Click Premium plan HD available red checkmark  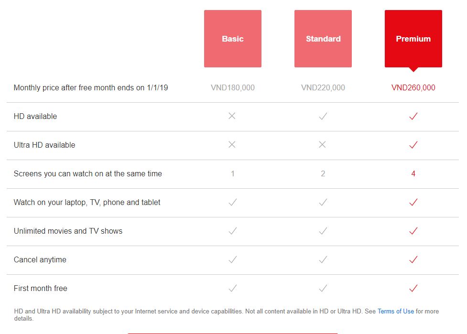tap(413, 116)
